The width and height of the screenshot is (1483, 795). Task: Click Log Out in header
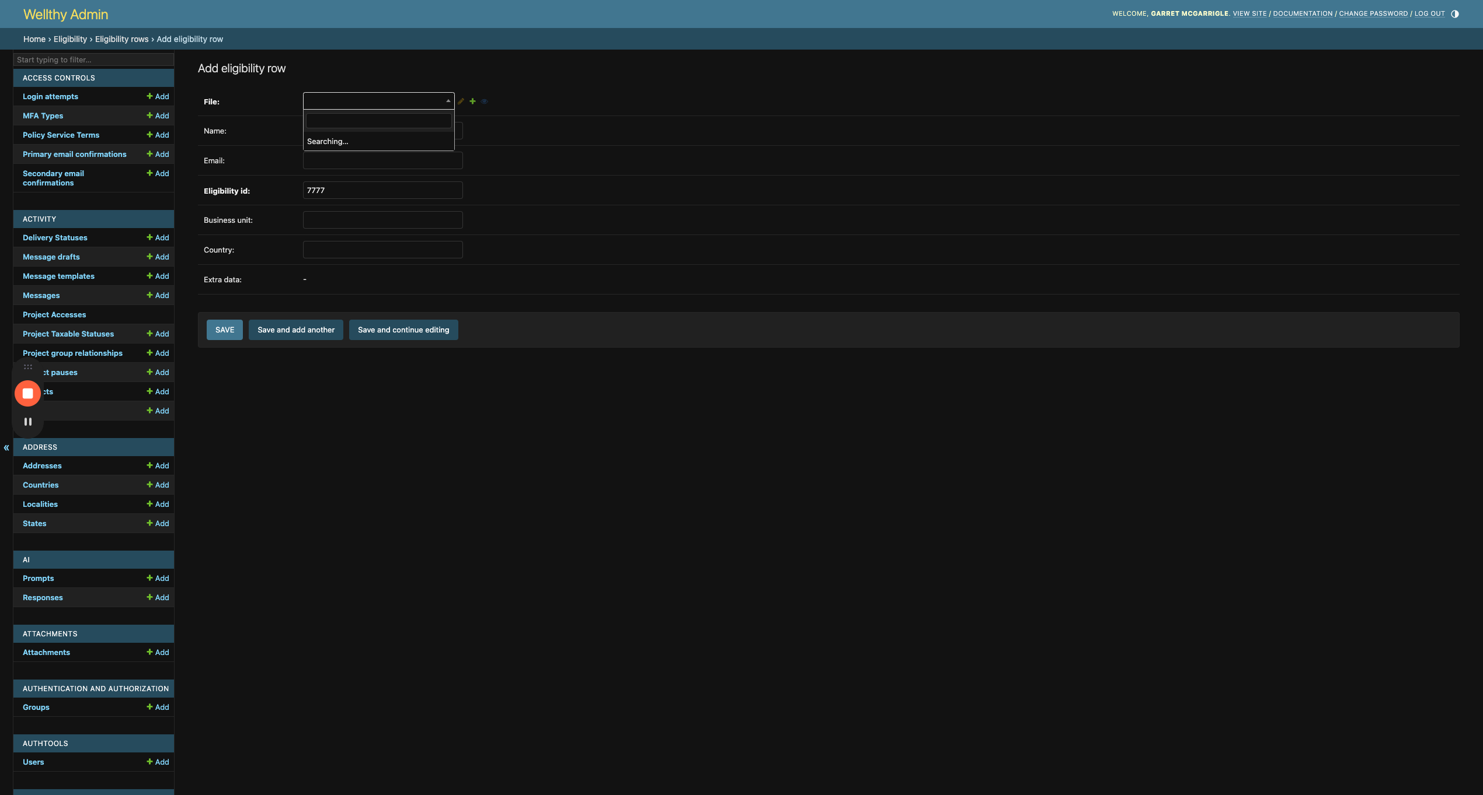coord(1429,14)
